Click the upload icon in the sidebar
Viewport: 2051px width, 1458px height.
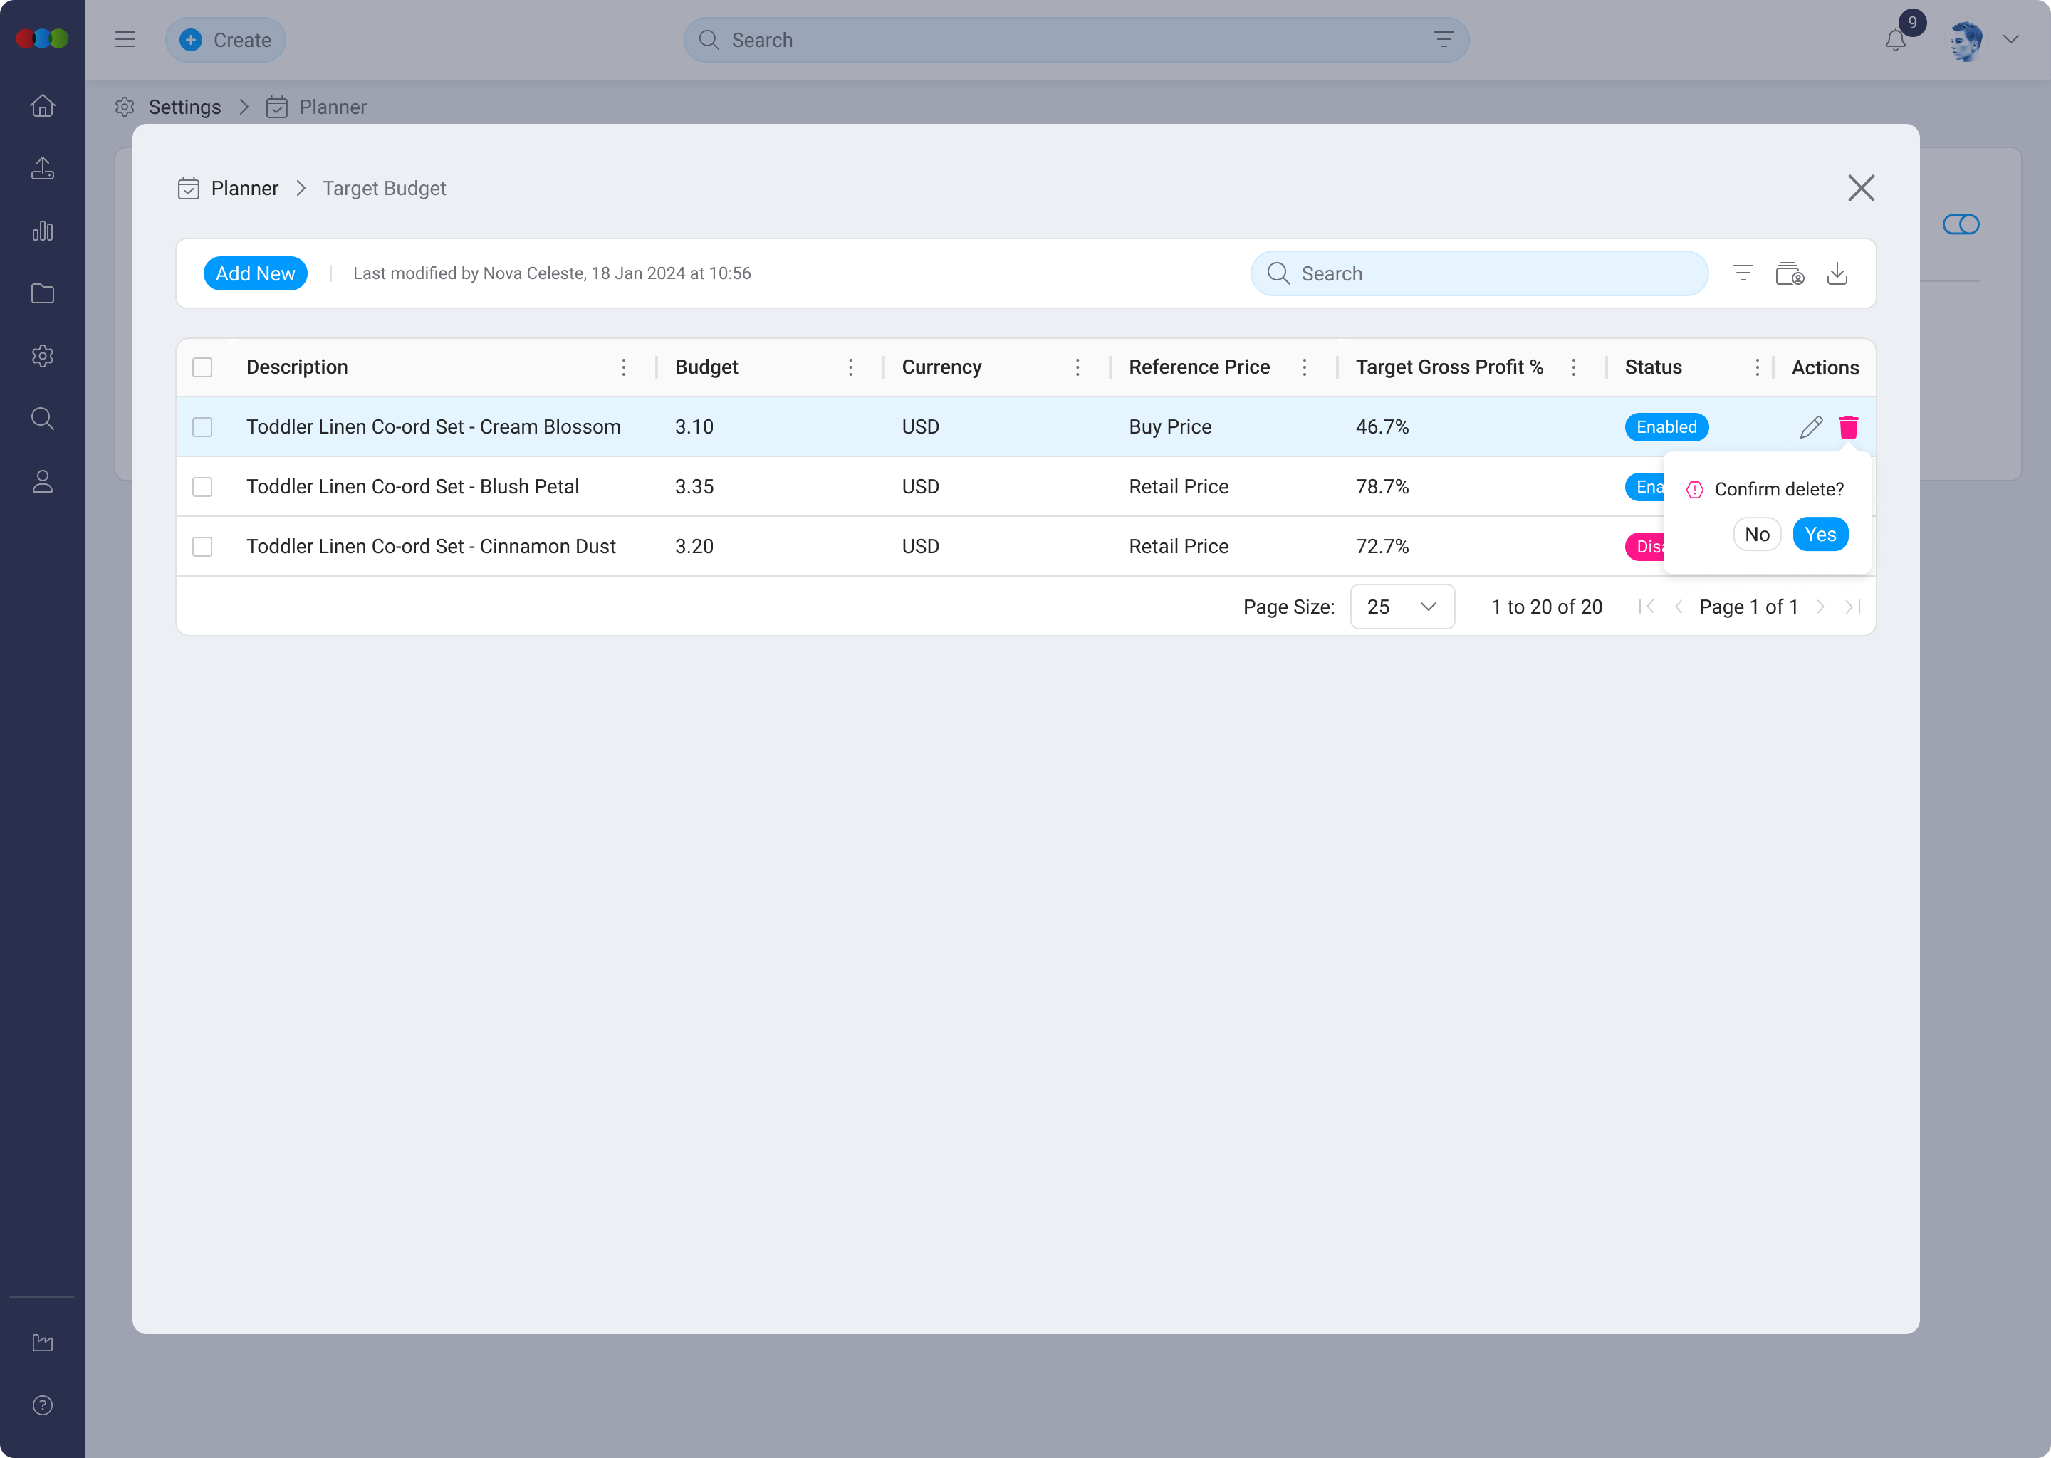[42, 168]
